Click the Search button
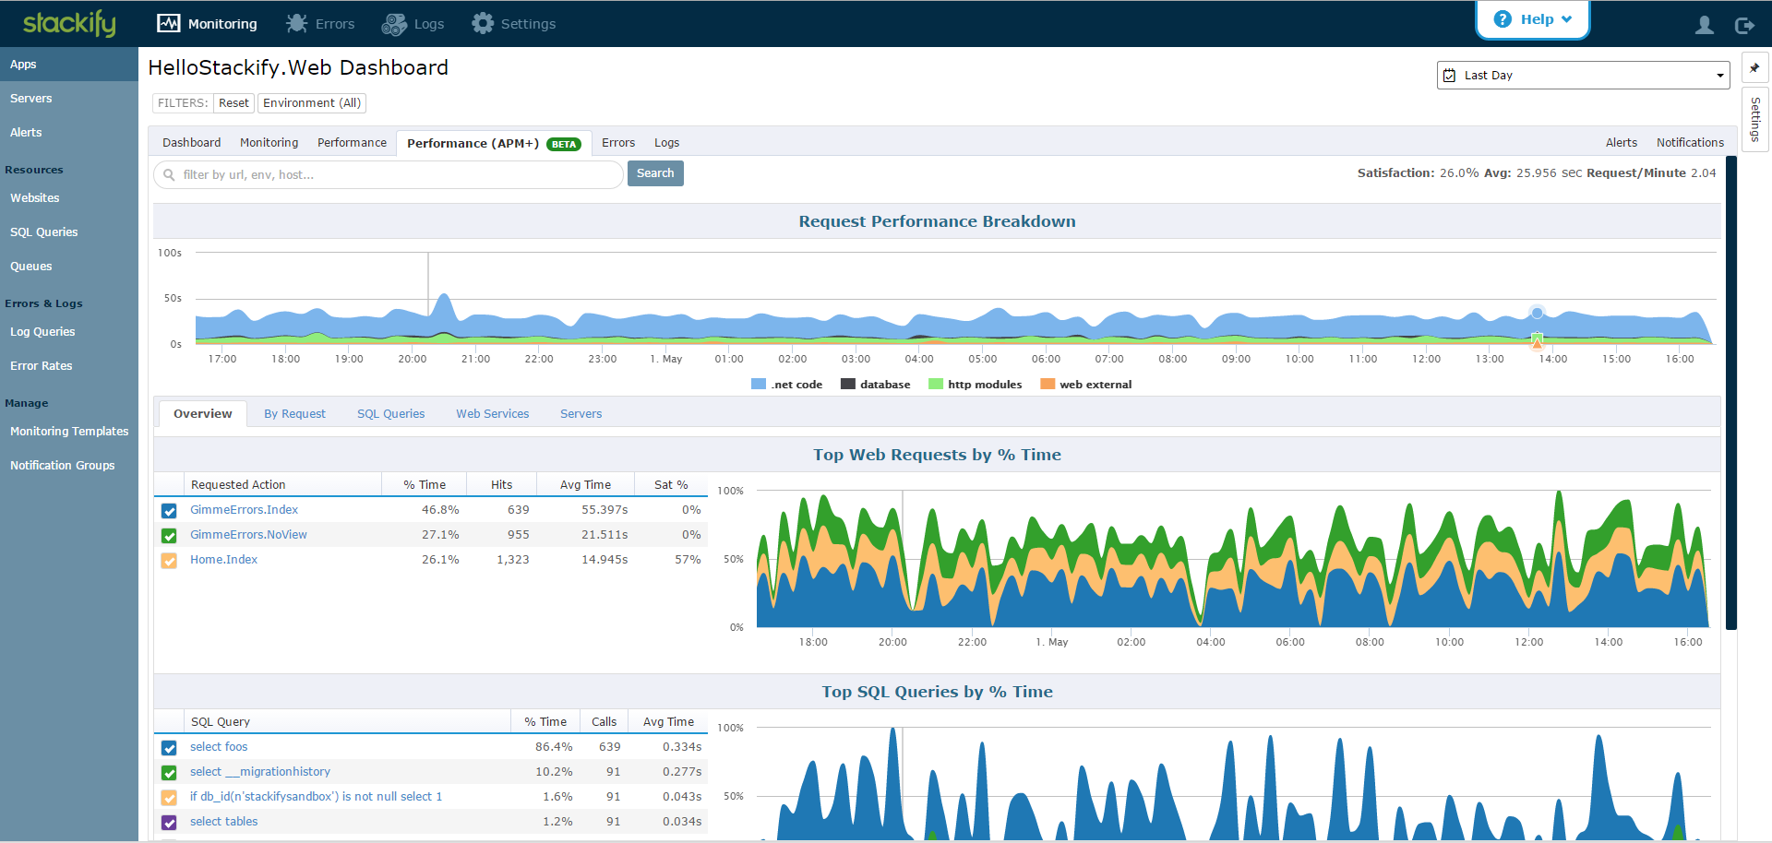The height and width of the screenshot is (843, 1772). [655, 173]
